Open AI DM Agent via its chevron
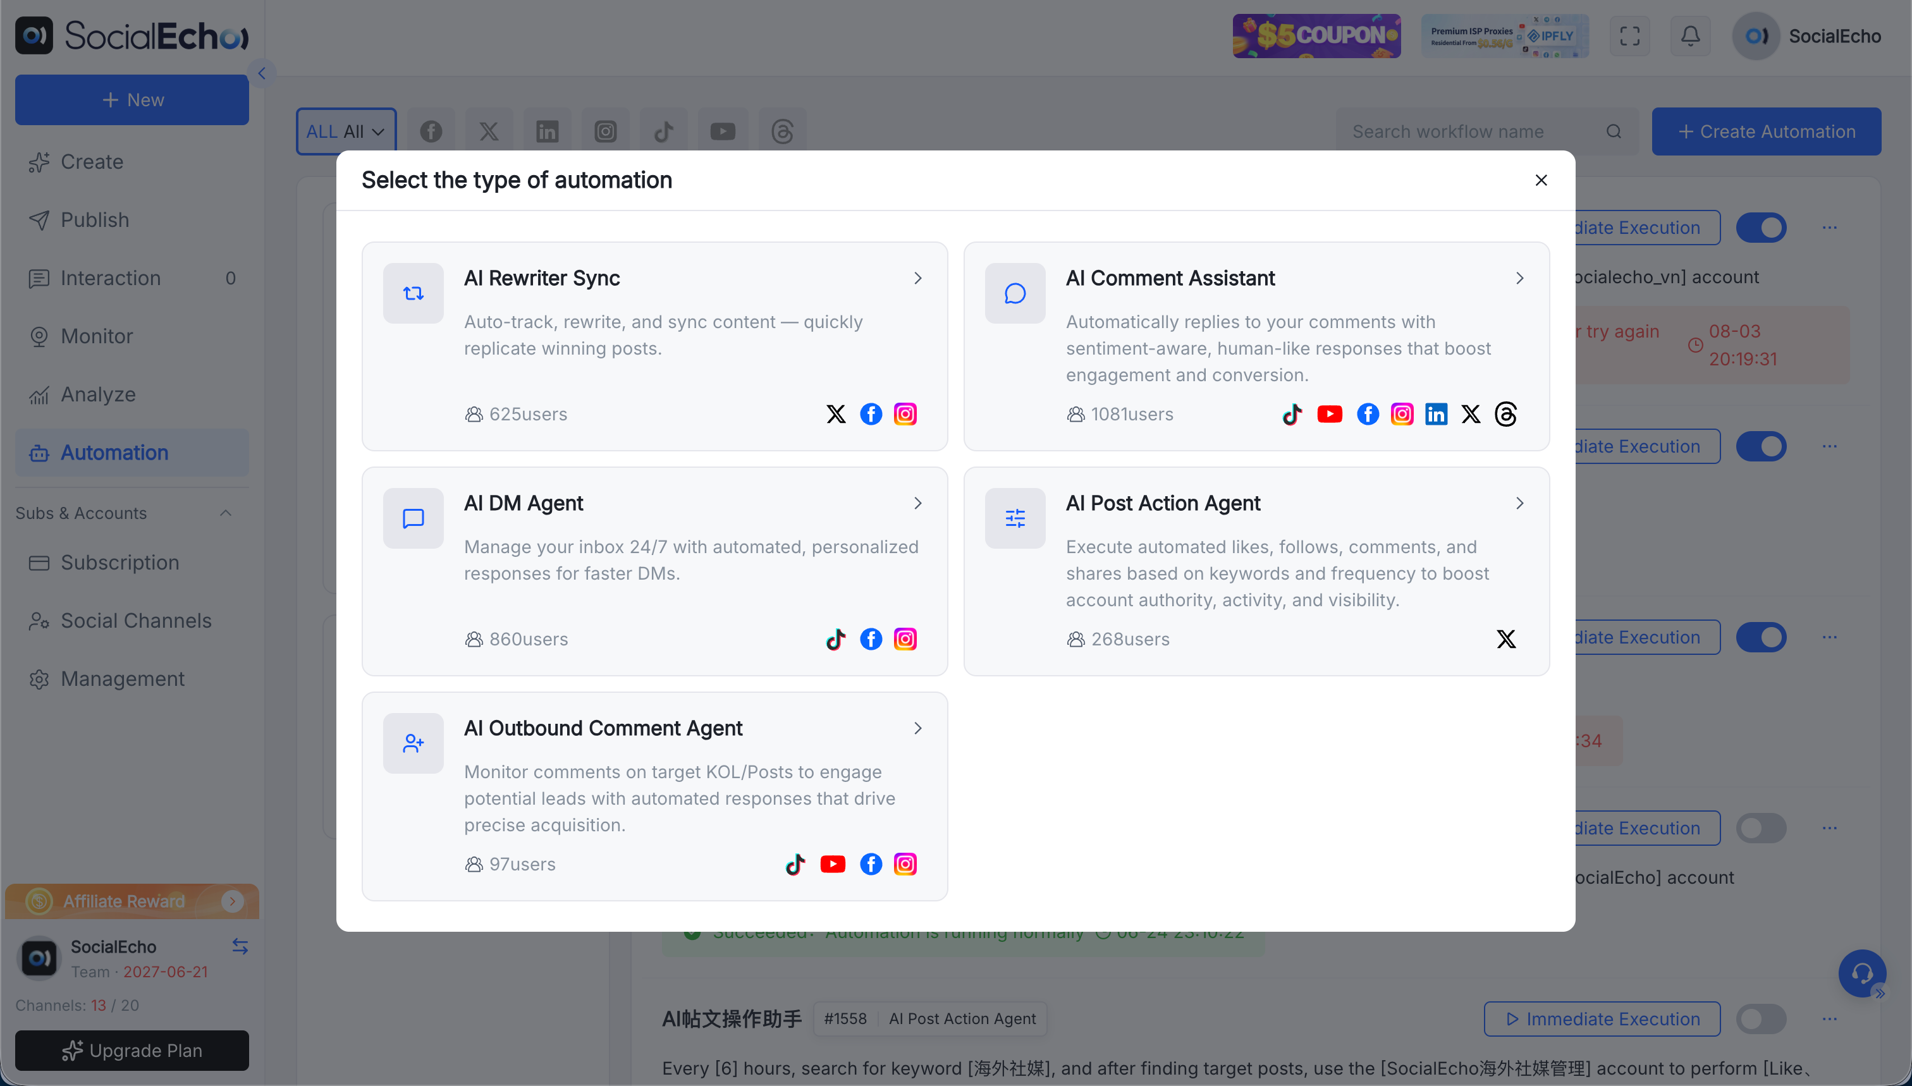This screenshot has height=1086, width=1912. pos(917,503)
